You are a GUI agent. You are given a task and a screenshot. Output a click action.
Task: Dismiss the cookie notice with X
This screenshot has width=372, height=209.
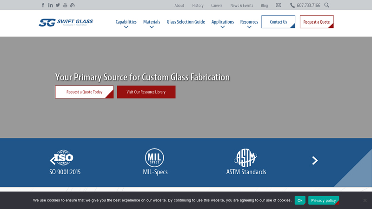click(x=365, y=200)
